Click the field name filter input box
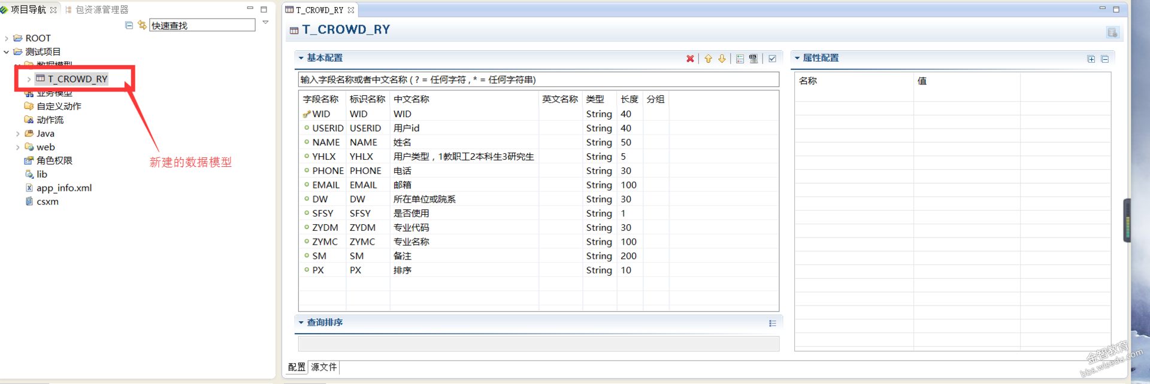The width and height of the screenshot is (1150, 384). (x=538, y=80)
